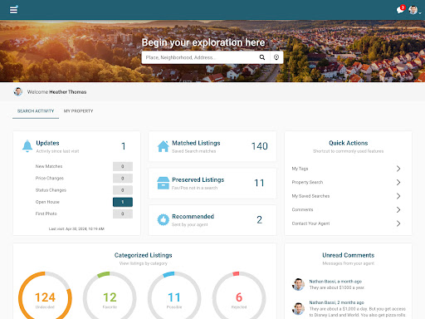Click the welcome avatar of Heather Thomas

(x=18, y=91)
